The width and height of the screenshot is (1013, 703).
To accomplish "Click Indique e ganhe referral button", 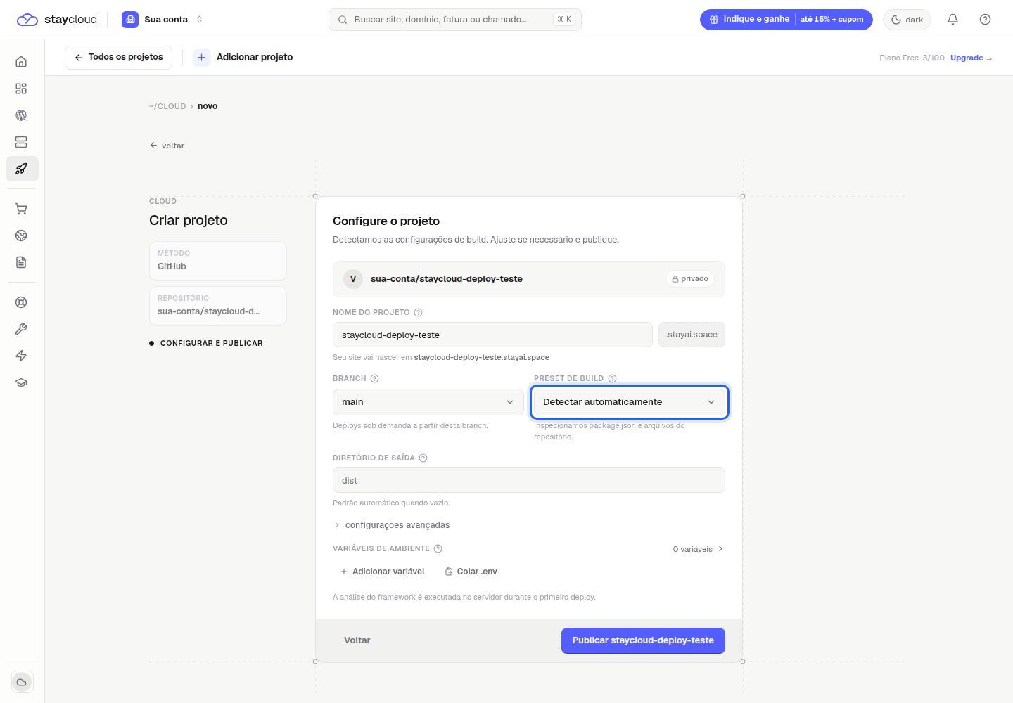I will [x=786, y=20].
